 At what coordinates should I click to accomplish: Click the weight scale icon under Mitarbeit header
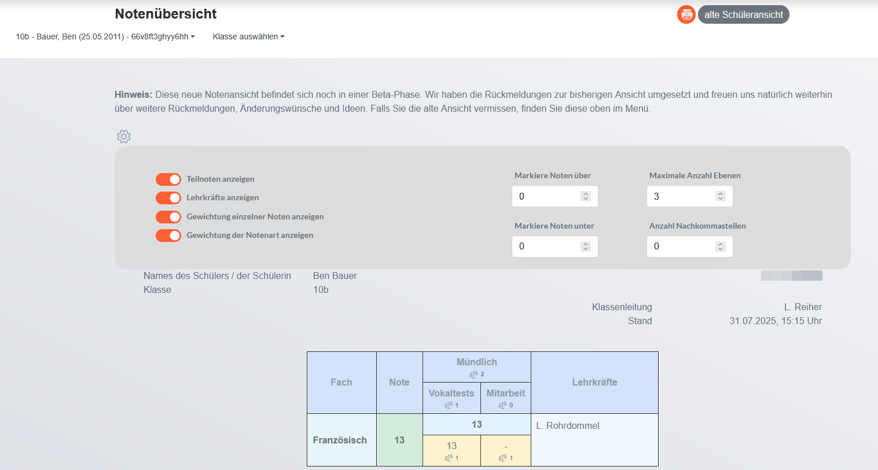tap(503, 406)
